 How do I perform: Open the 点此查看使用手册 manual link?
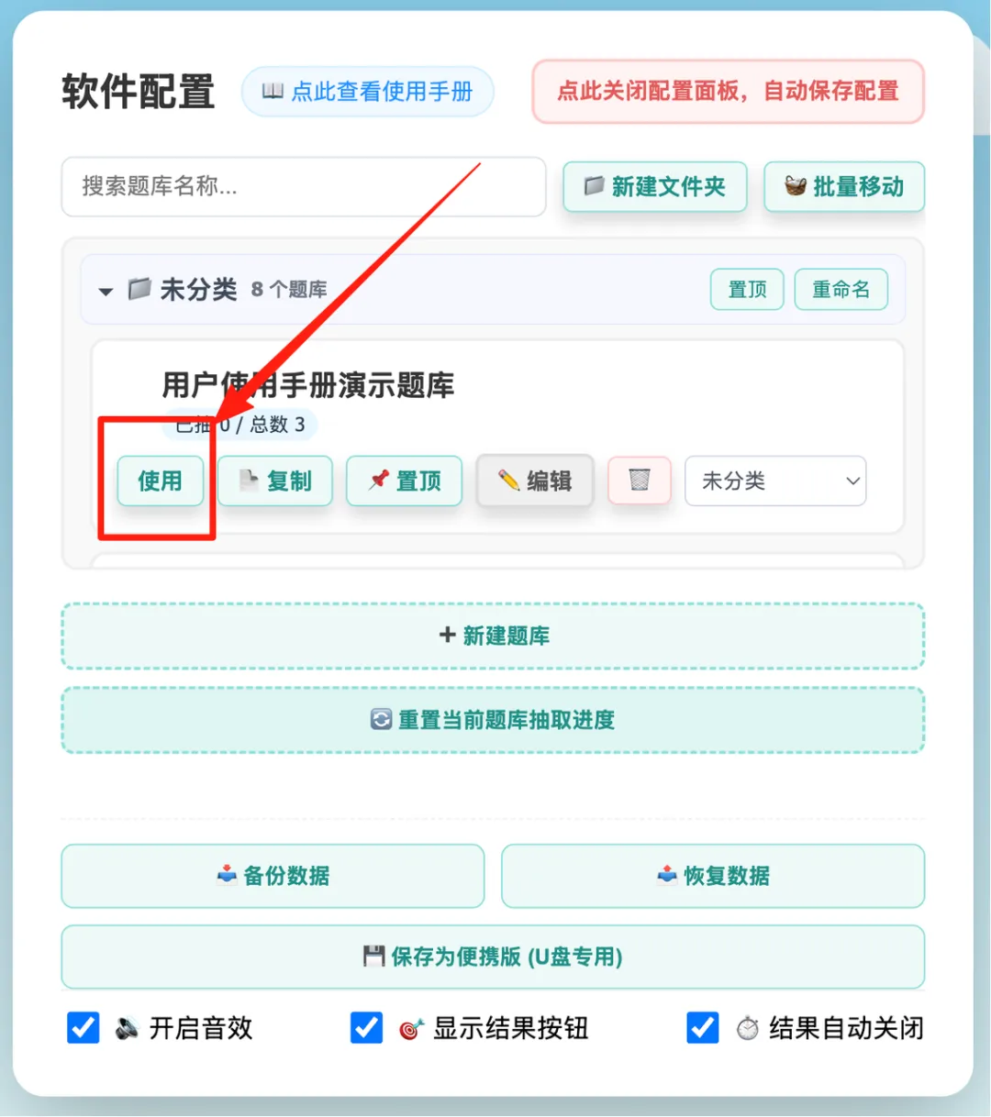(367, 92)
